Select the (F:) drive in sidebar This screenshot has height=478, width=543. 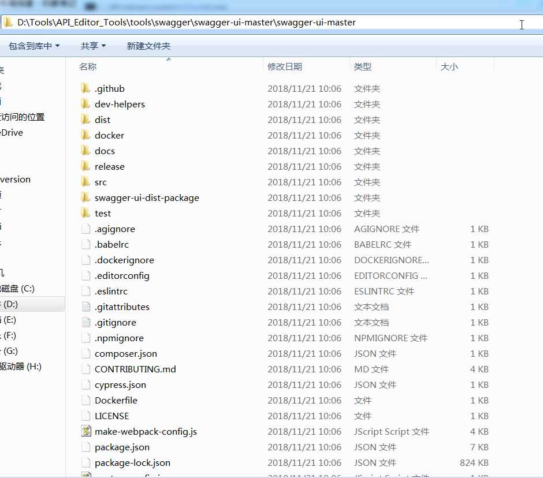tap(8, 335)
